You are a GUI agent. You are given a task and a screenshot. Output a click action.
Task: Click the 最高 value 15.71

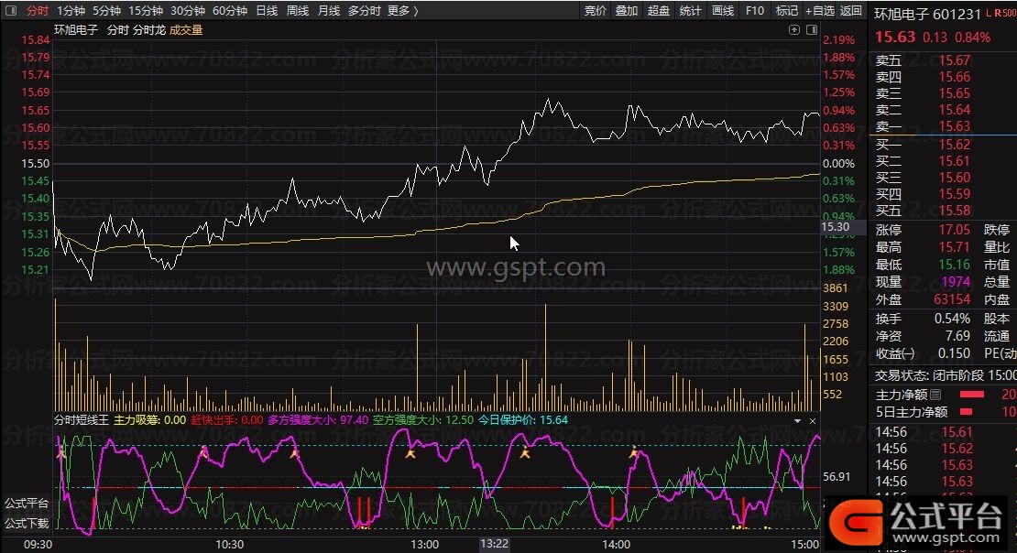(954, 247)
